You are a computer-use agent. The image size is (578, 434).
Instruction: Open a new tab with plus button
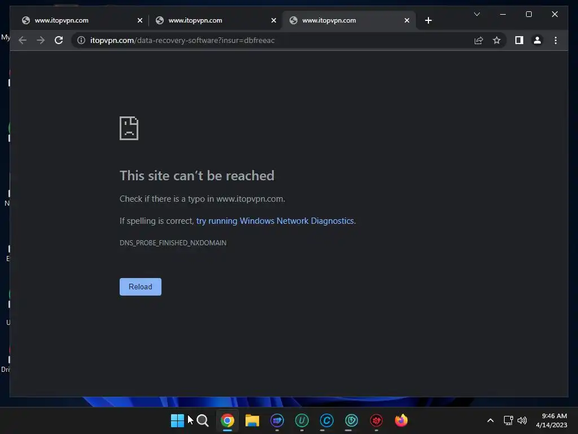428,20
